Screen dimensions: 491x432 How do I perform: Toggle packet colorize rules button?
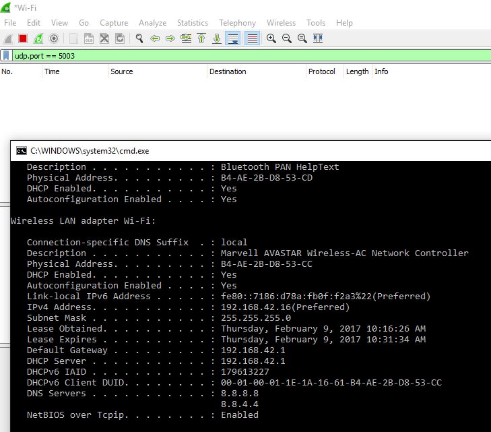[x=253, y=38]
